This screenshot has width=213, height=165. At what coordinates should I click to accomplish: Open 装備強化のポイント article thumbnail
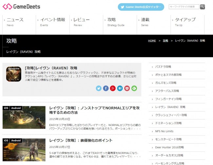click(x=24, y=150)
